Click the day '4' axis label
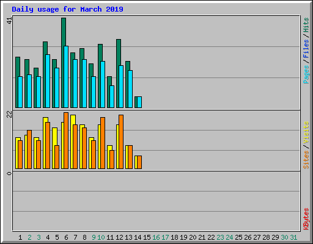Image resolution: width=313 pixels, height=244 pixels. [x=48, y=237]
